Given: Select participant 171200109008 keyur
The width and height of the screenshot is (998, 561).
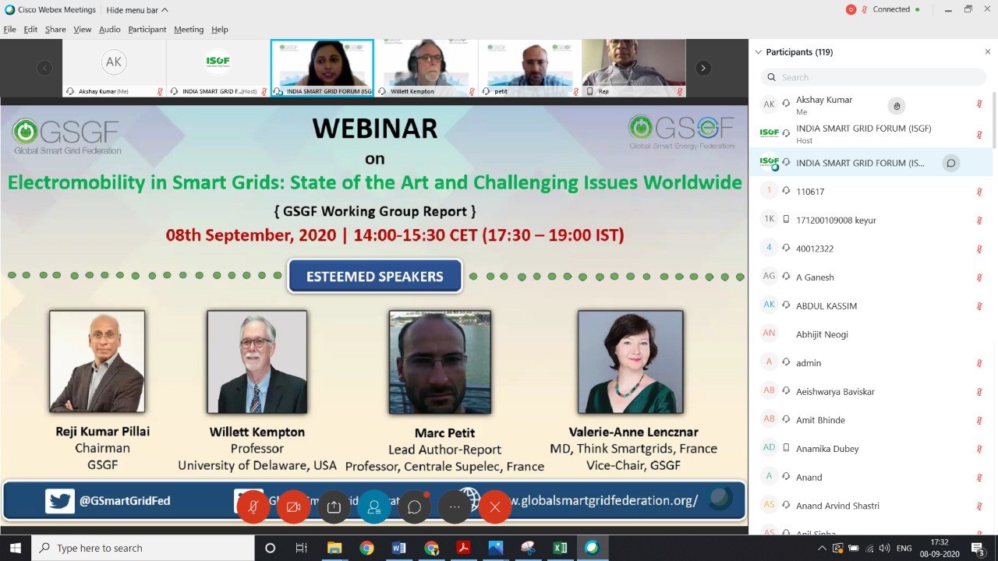Looking at the screenshot, I should (871, 220).
